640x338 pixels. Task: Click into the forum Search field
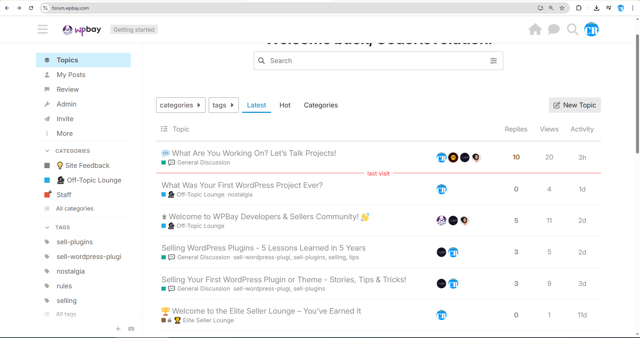(x=378, y=61)
